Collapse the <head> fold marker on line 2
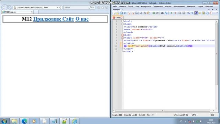Screen dimensions: 220x124 coord(123,24)
